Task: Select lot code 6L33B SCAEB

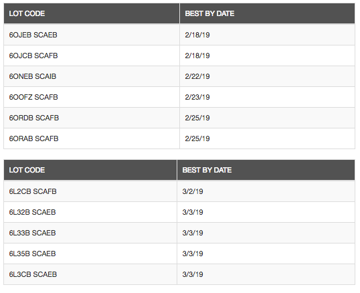Action: tap(32, 233)
